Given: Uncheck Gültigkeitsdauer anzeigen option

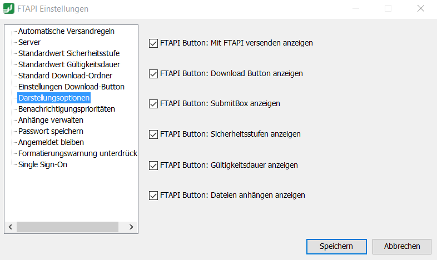Looking at the screenshot, I should point(153,166).
